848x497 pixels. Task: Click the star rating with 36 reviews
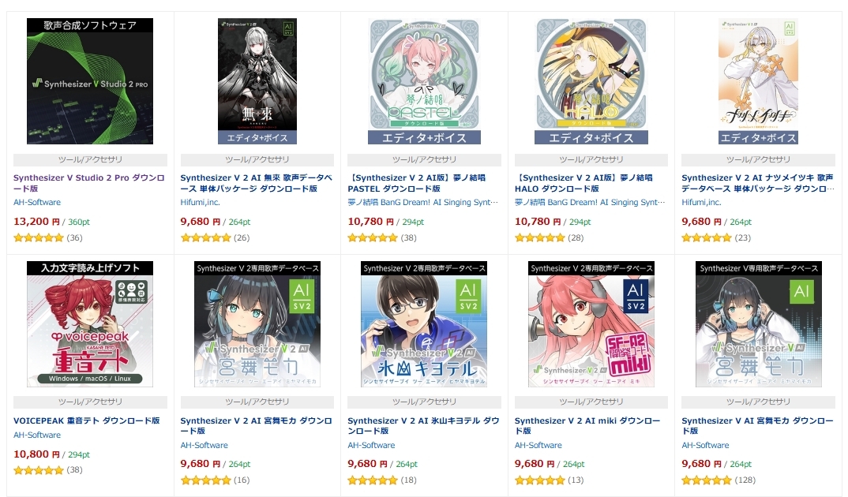[x=47, y=237]
